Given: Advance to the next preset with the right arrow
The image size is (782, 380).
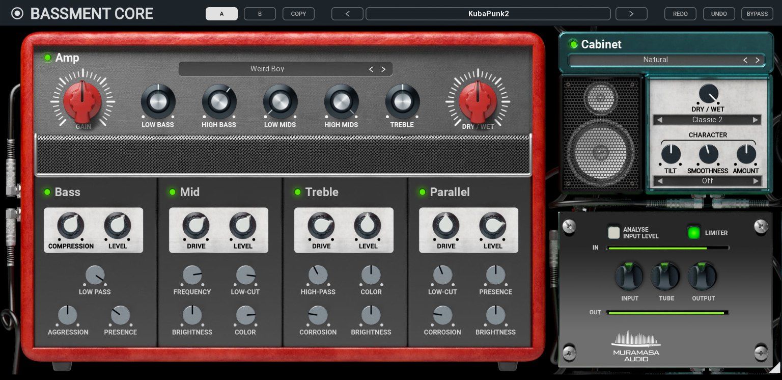Looking at the screenshot, I should [x=631, y=14].
